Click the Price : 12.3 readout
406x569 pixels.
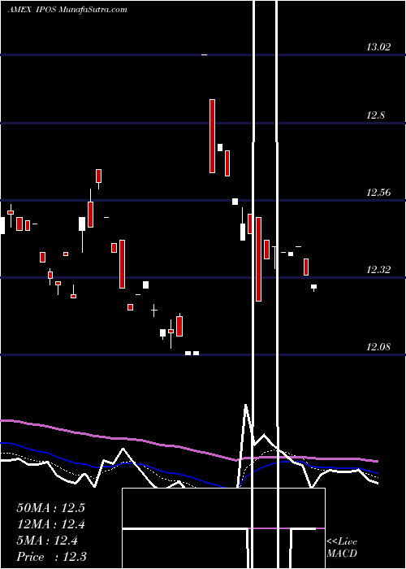click(51, 557)
